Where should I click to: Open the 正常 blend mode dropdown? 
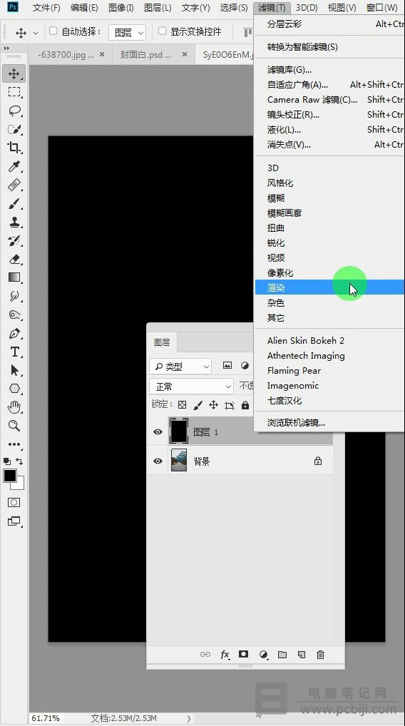point(192,386)
